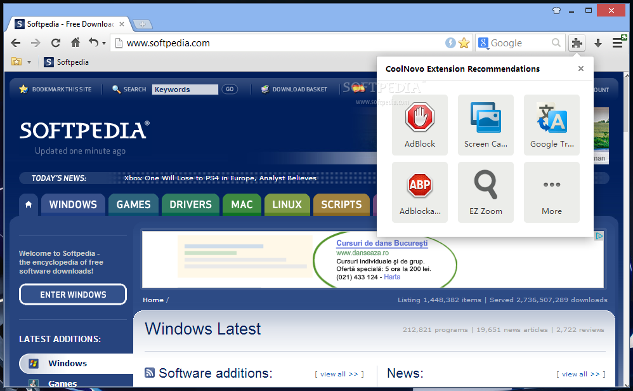
Task: Click the Software additions RSS icon
Action: coord(149,373)
